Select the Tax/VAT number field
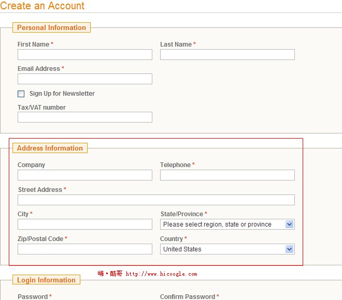Screen dimensions: 342x300 click(x=85, y=117)
